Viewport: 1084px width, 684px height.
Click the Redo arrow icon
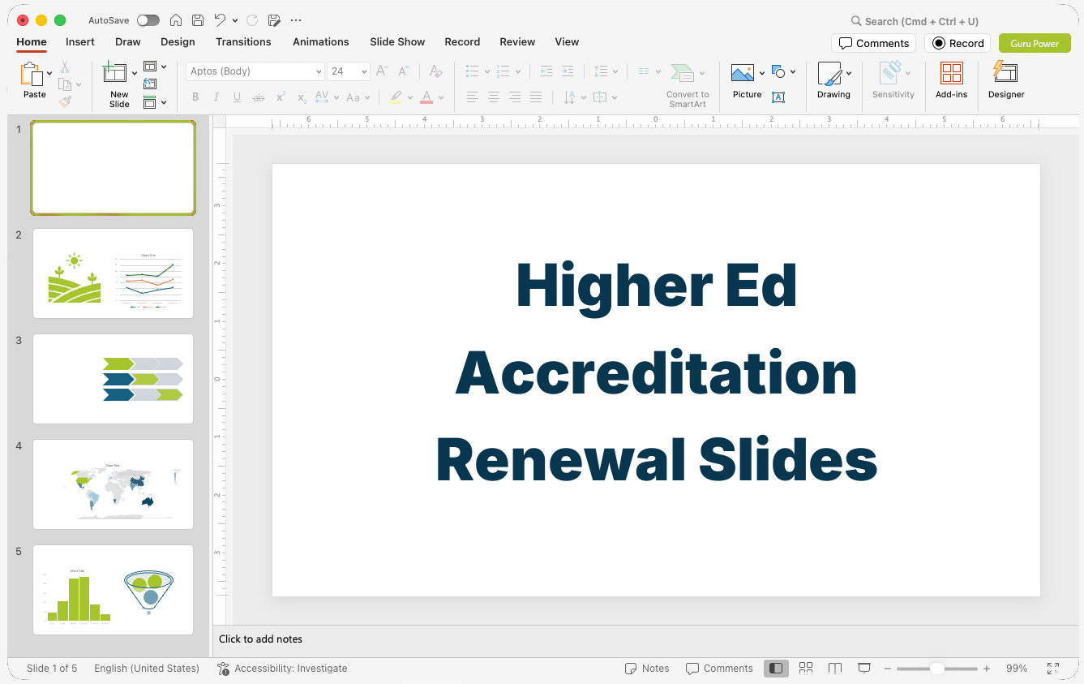[252, 20]
